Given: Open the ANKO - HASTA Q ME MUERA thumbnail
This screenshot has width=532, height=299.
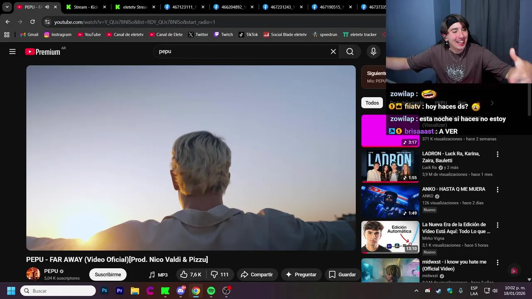Looking at the screenshot, I should pyautogui.click(x=390, y=201).
